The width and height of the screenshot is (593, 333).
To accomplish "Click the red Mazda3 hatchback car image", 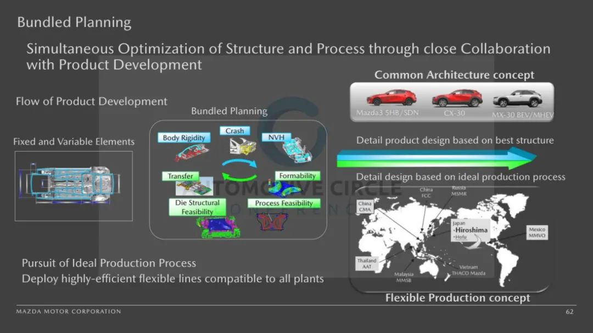I will click(x=391, y=97).
